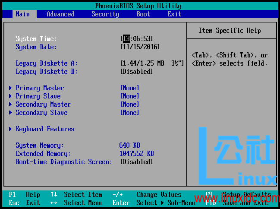
Task: Select the Legacy Diskette B label
Action: (x=47, y=72)
